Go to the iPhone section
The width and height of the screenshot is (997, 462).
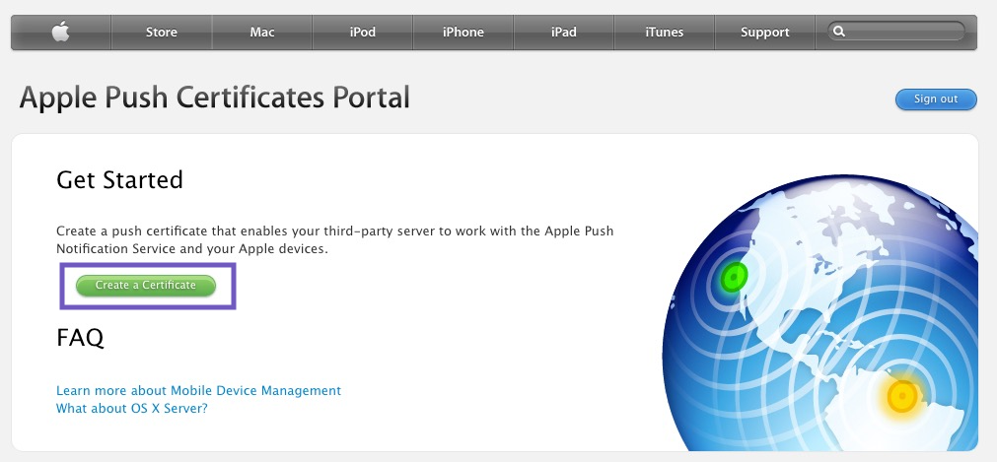click(463, 32)
